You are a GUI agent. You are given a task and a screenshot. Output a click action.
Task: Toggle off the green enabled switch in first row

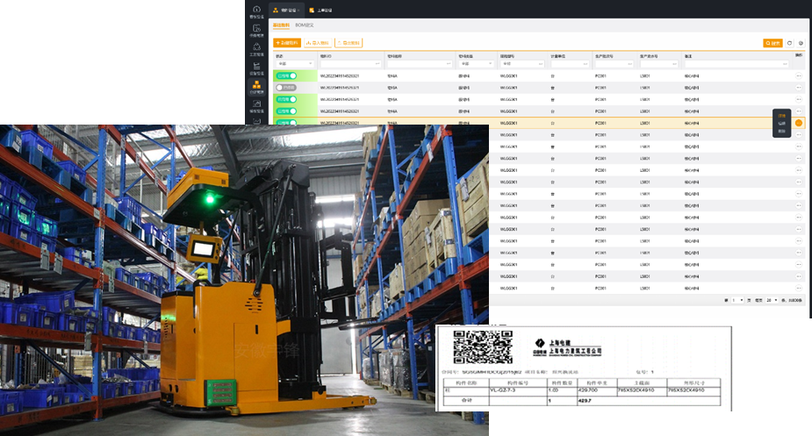(x=286, y=76)
